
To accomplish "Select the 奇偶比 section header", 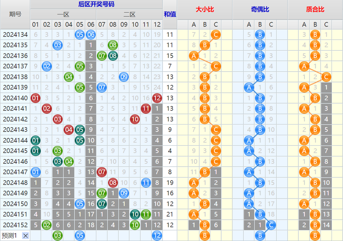I will 260,10.
